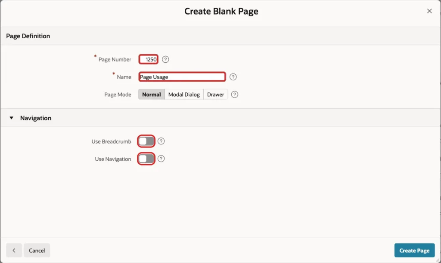
Task: Click the Page Mode label
Action: pos(118,95)
